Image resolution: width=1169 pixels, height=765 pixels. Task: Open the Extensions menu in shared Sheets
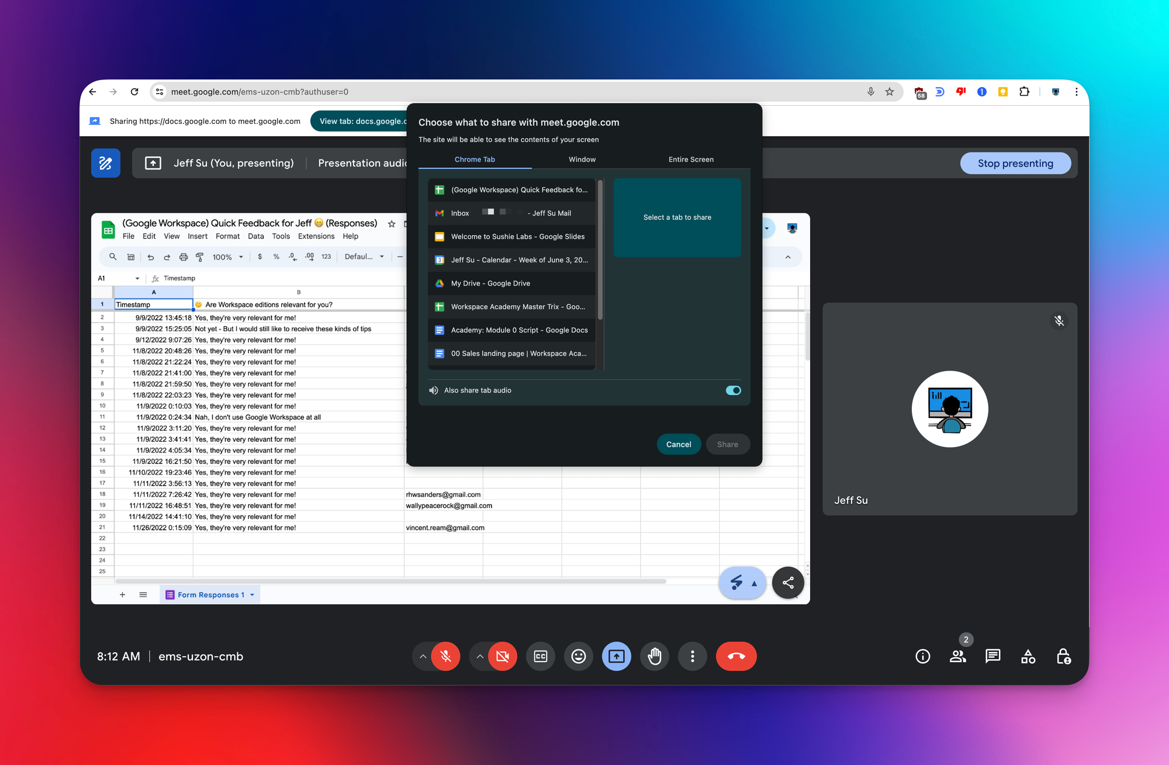pos(316,236)
